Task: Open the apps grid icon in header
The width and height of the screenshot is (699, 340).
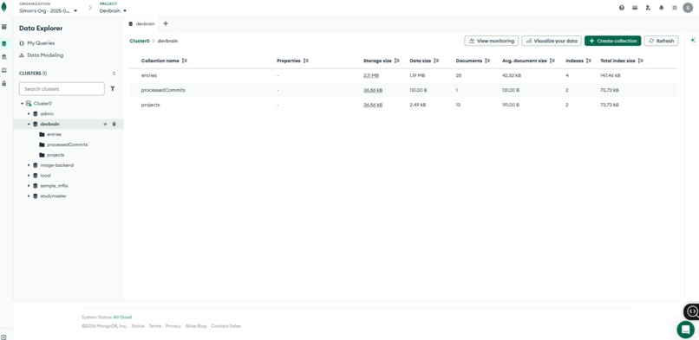Action: pyautogui.click(x=675, y=8)
